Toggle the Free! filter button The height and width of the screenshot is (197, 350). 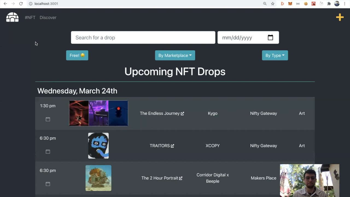pyautogui.click(x=77, y=55)
